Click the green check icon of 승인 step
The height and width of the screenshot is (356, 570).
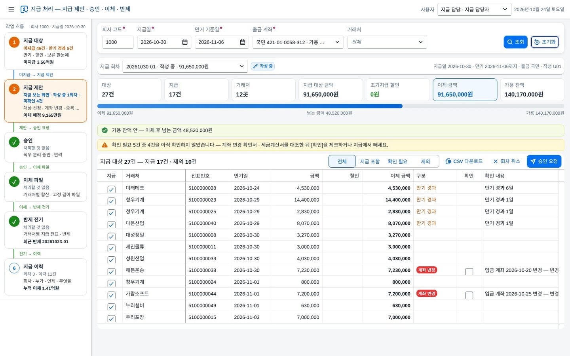click(14, 142)
